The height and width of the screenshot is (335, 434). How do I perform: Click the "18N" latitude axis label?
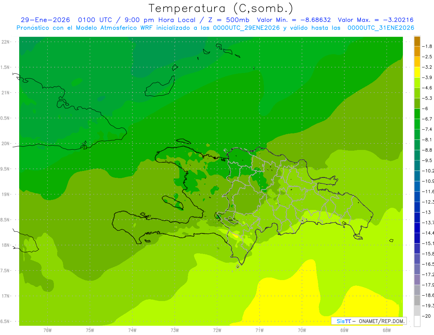click(x=5, y=245)
